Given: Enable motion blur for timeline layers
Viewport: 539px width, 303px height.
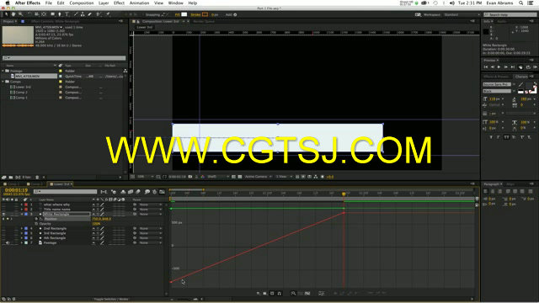Looking at the screenshot, I should [138, 192].
